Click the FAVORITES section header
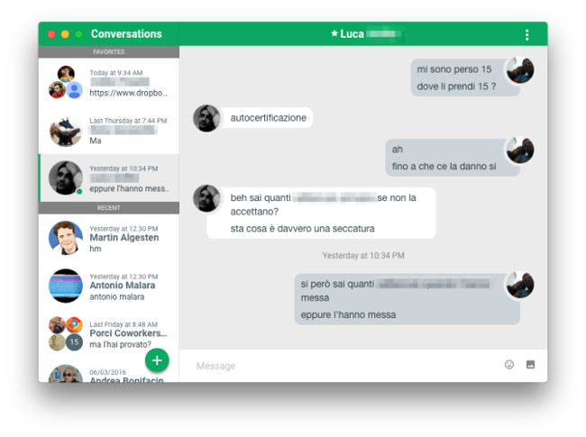This screenshot has width=586, height=437. 109,52
